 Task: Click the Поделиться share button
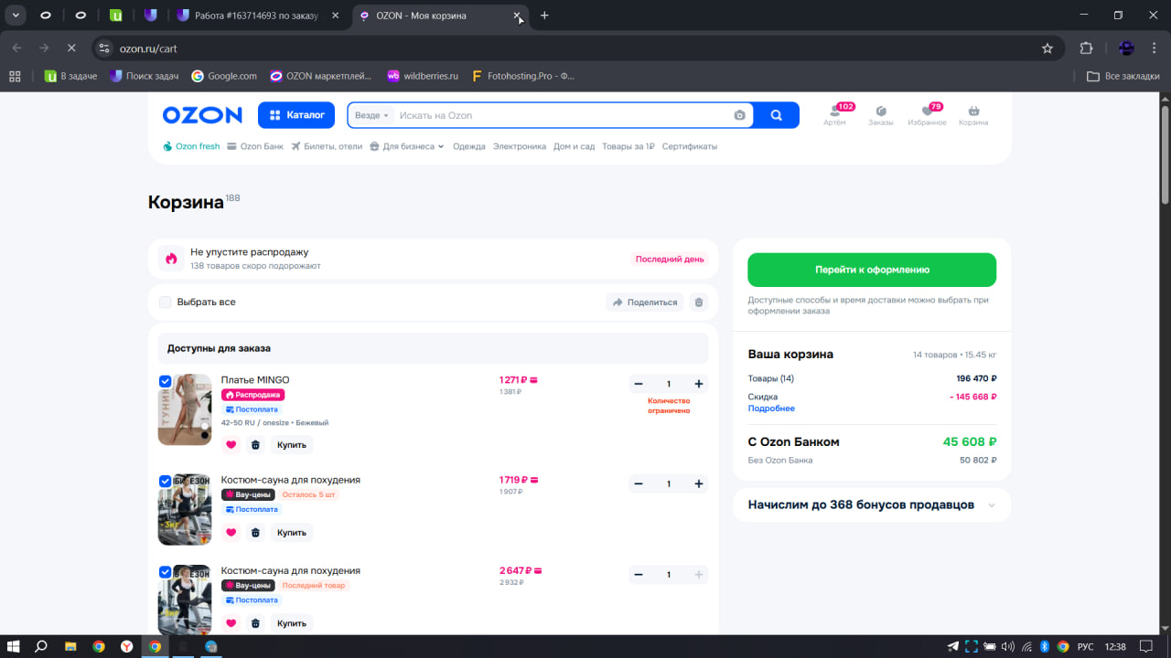[x=645, y=302]
